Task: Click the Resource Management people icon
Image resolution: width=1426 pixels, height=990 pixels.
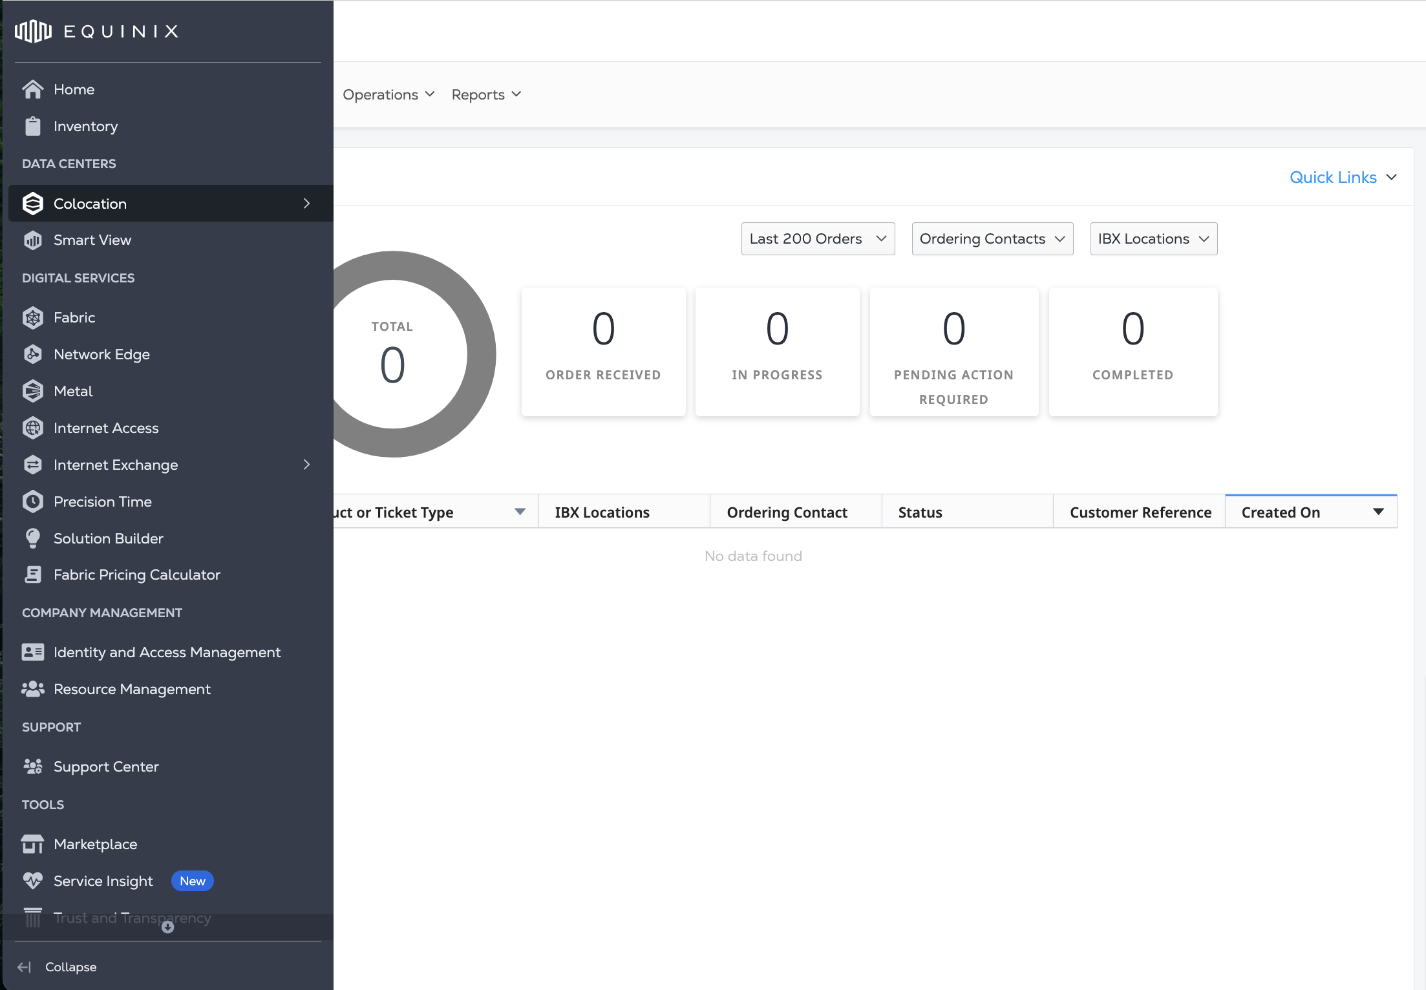Action: pos(33,689)
